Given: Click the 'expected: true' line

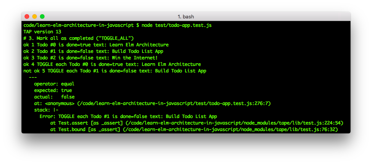Looking at the screenshot, I should point(53,90).
